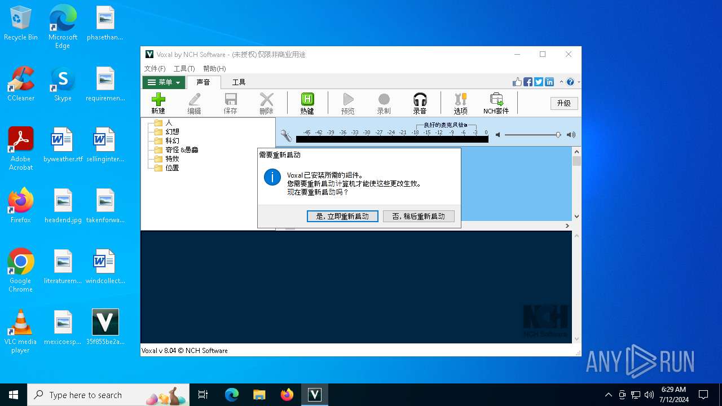This screenshot has height=406, width=722.
Task: Select the headend.jpg desktop file
Action: pos(63,206)
